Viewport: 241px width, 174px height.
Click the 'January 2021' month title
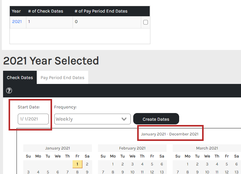coord(58,148)
